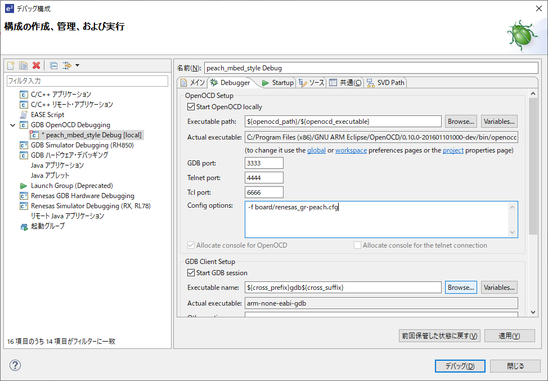The width and height of the screenshot is (548, 381).
Task: Collapse the GDB OpenOCD Debugging node
Action: tap(12, 125)
